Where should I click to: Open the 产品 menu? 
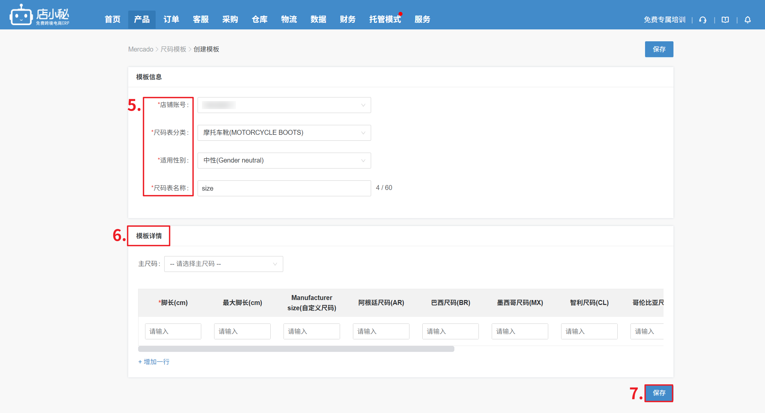(x=142, y=19)
